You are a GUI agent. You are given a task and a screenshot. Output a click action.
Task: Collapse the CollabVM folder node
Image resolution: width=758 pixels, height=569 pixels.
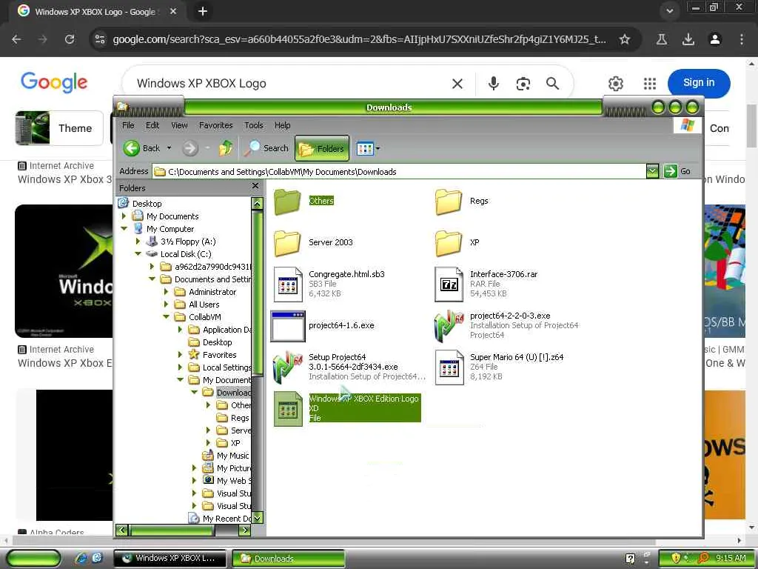click(166, 316)
